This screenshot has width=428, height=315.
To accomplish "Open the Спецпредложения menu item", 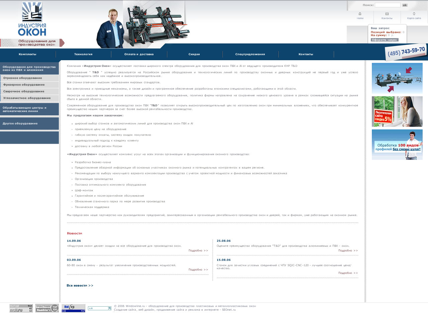I will [250, 54].
